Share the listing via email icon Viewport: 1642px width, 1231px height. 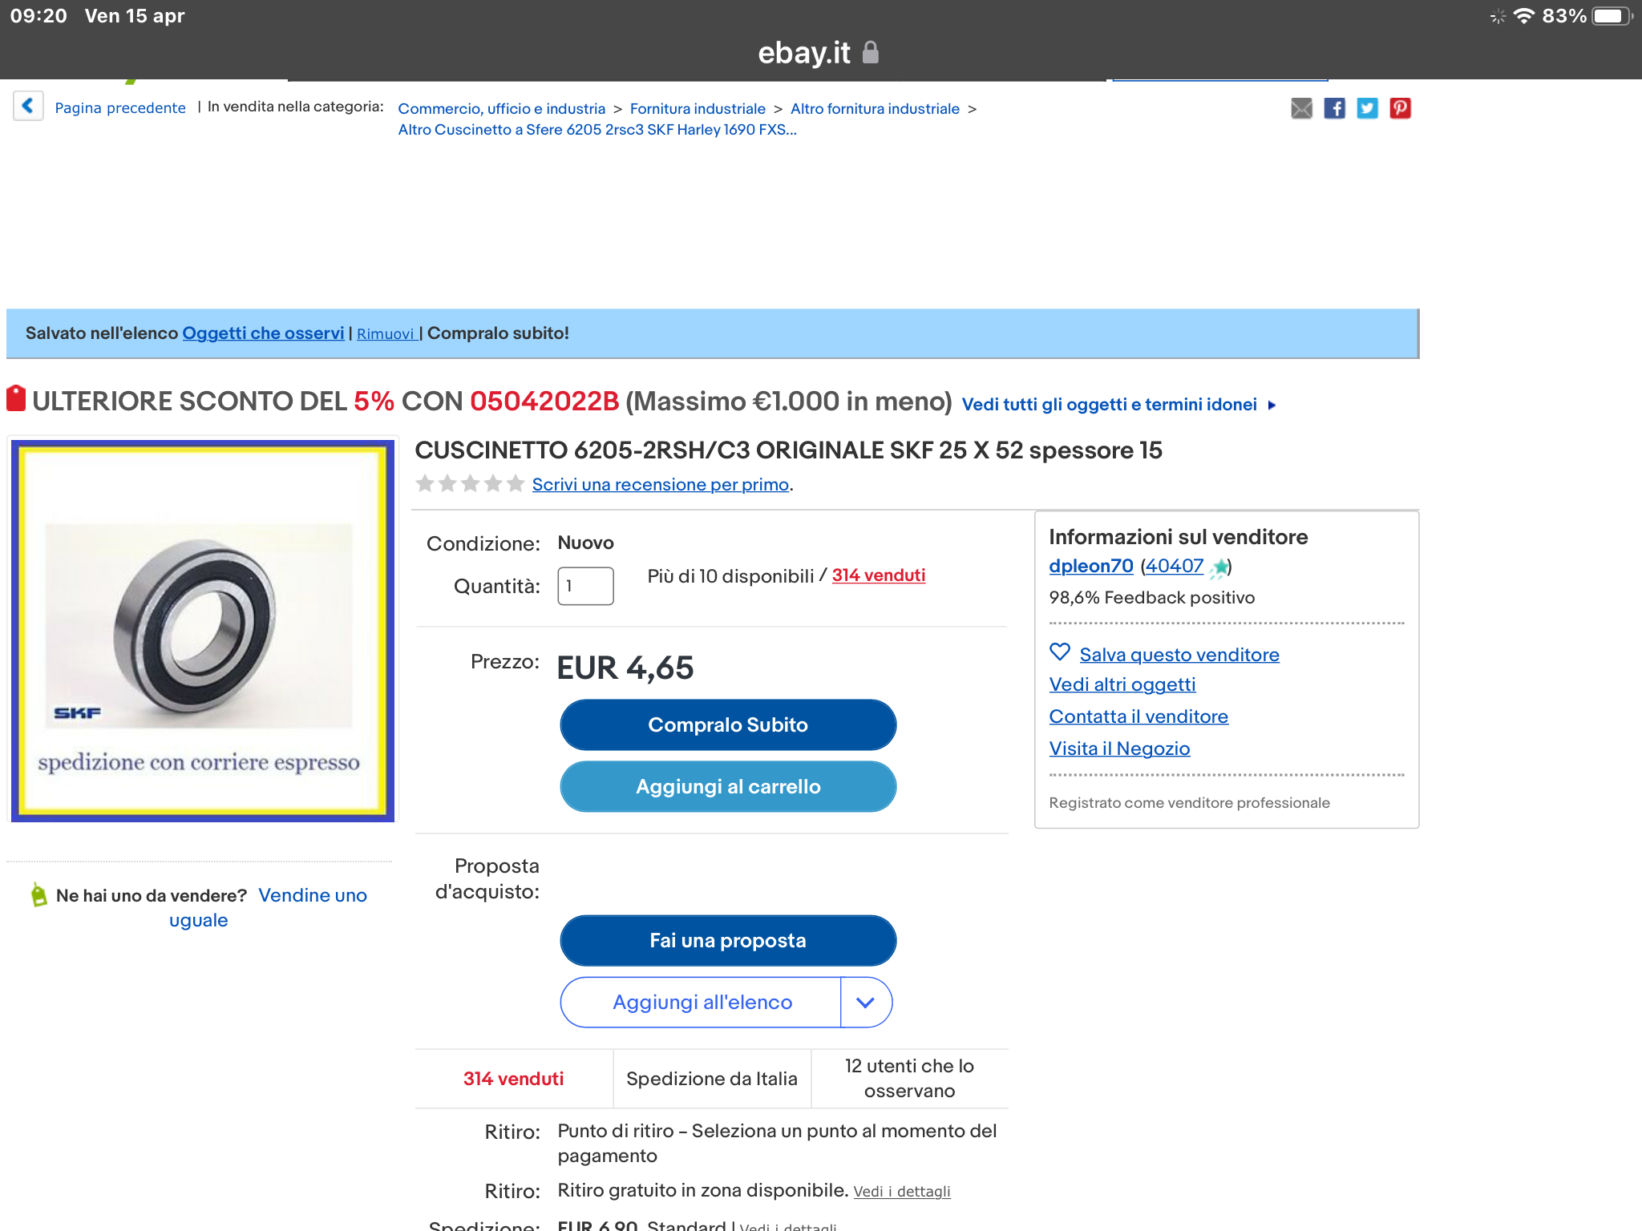[1301, 108]
